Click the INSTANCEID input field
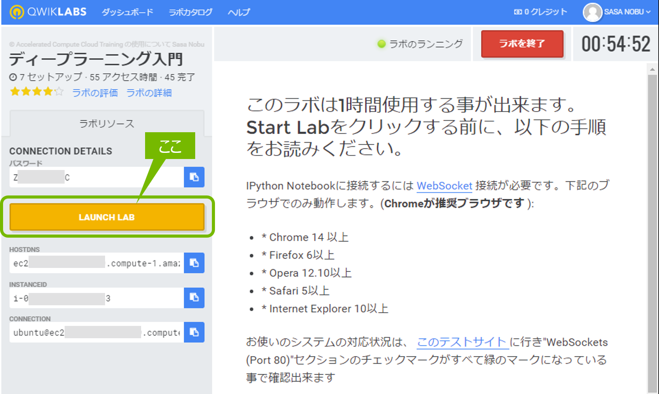Screen dimensions: 659x394 (x=97, y=298)
